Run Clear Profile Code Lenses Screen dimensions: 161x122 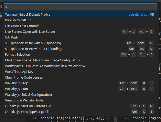coord(80,78)
